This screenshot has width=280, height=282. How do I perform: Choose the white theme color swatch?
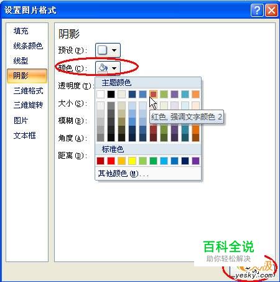100,95
